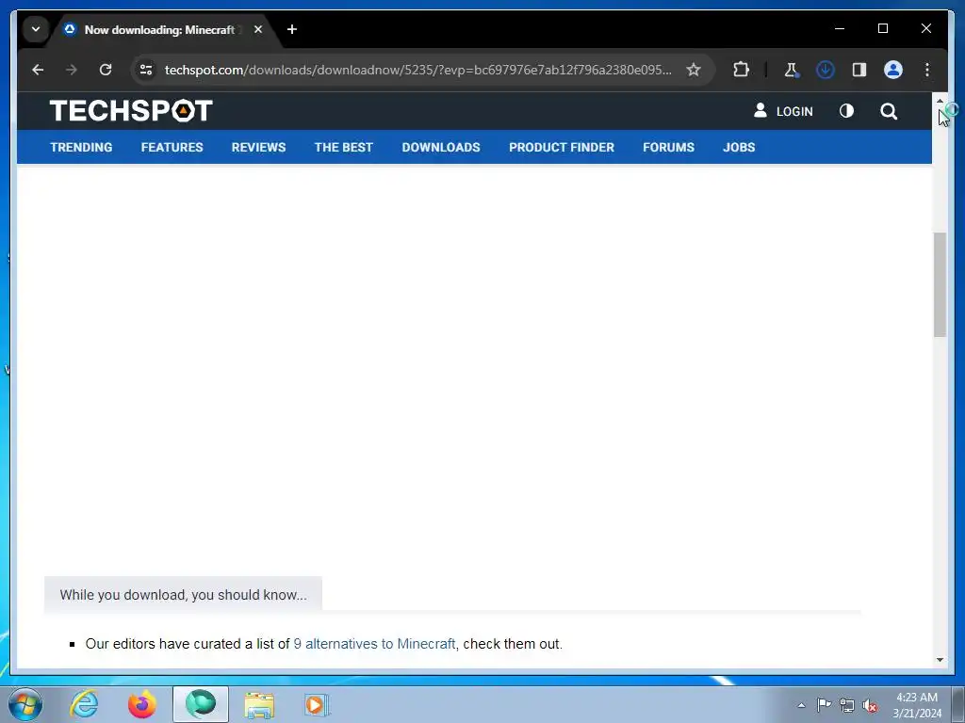Open Chrome three-dot menu
965x723 pixels.
[927, 70]
